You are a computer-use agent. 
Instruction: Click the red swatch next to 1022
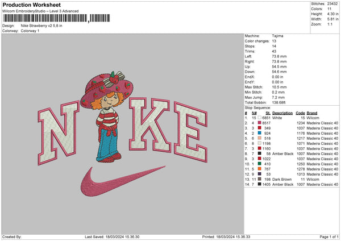tap(260, 159)
